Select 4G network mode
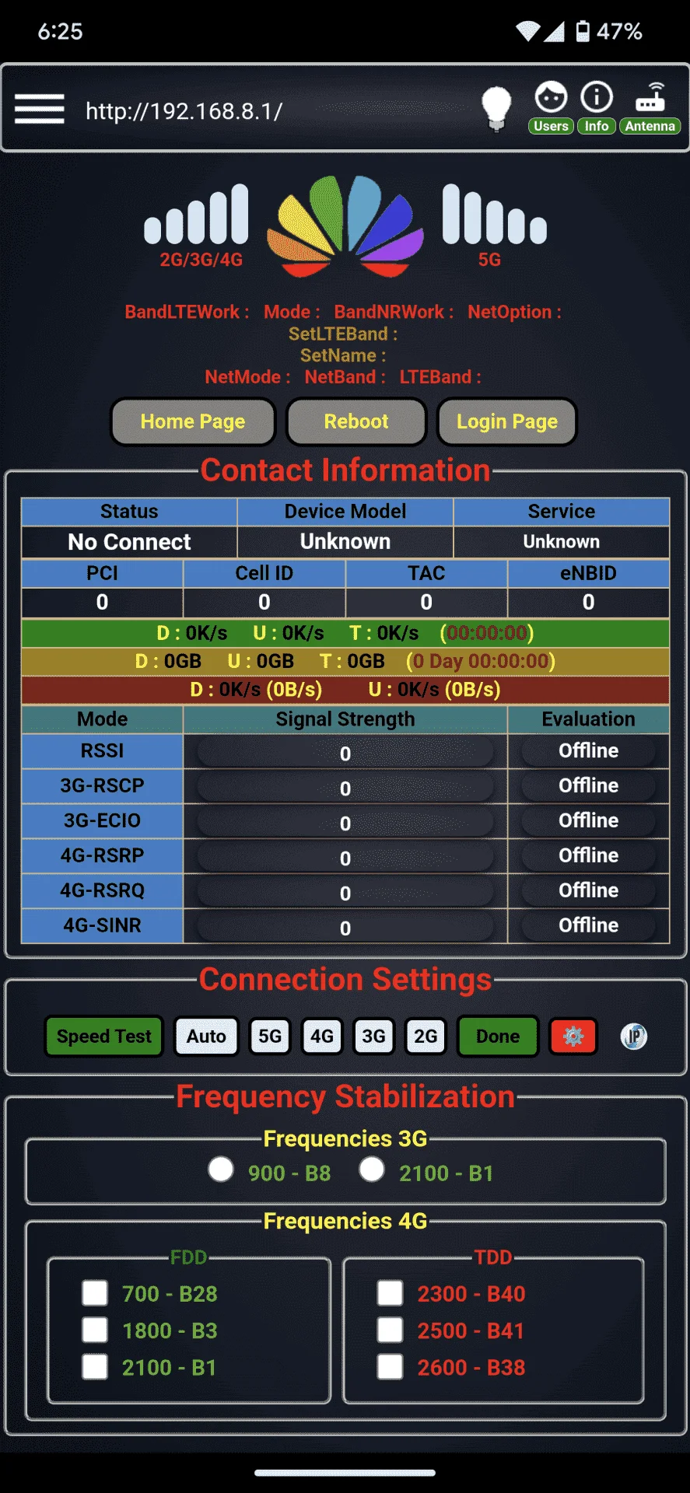 click(x=322, y=1037)
